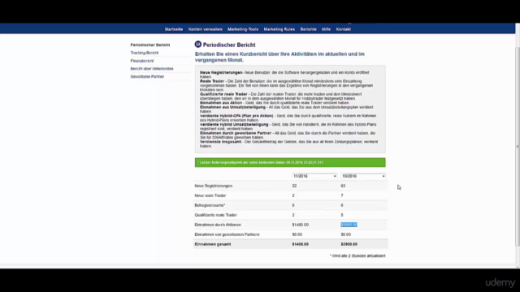The width and height of the screenshot is (520, 292).
Task: Open the Tracking-Bericht sidebar link
Action: click(x=145, y=53)
